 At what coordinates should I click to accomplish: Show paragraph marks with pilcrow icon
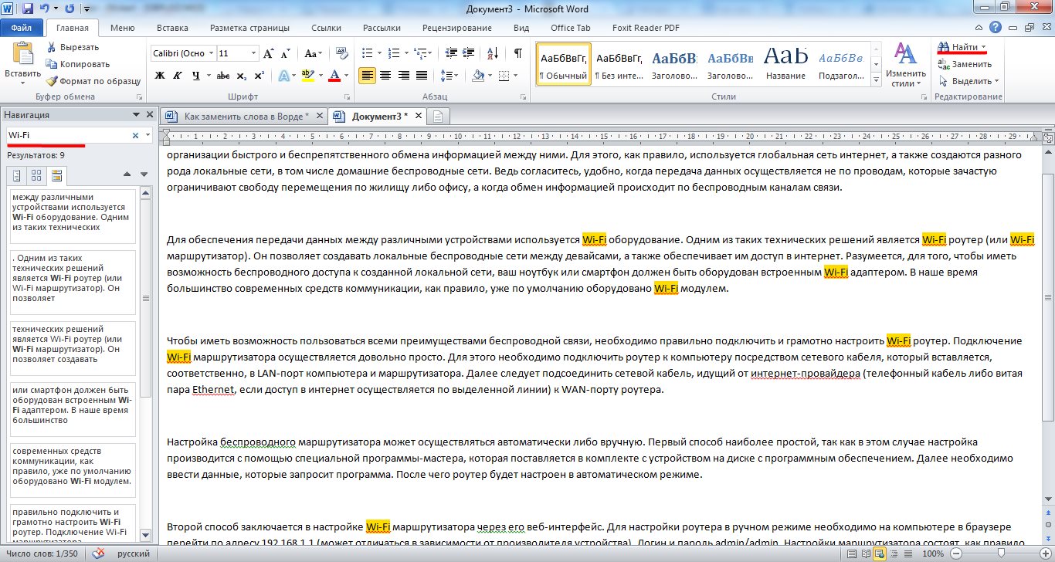tap(517, 53)
